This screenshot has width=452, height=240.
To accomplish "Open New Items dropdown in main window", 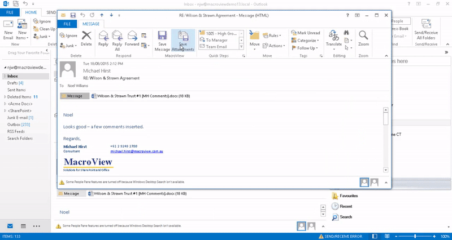I will click(x=22, y=30).
